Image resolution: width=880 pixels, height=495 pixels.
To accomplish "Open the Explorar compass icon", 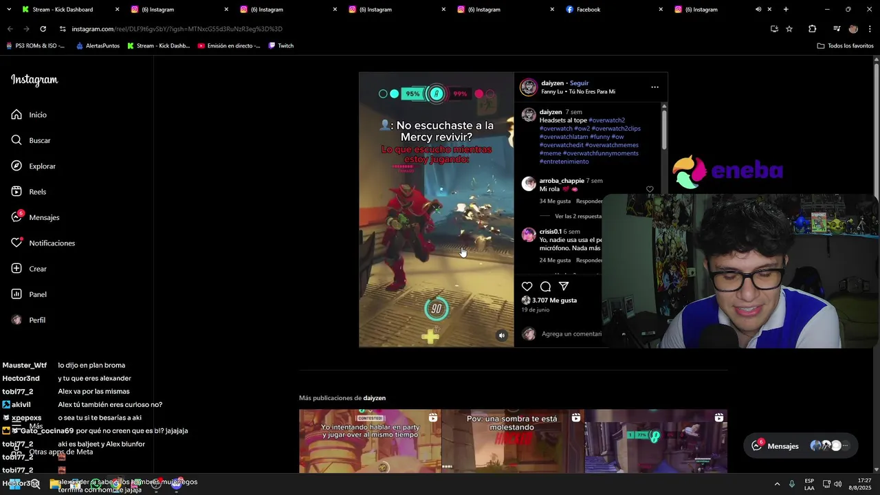I will (16, 166).
